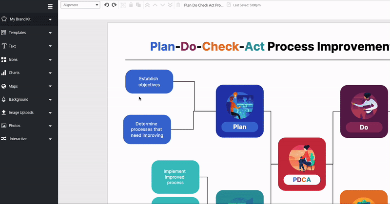Click the Photos picture icon

4,126
